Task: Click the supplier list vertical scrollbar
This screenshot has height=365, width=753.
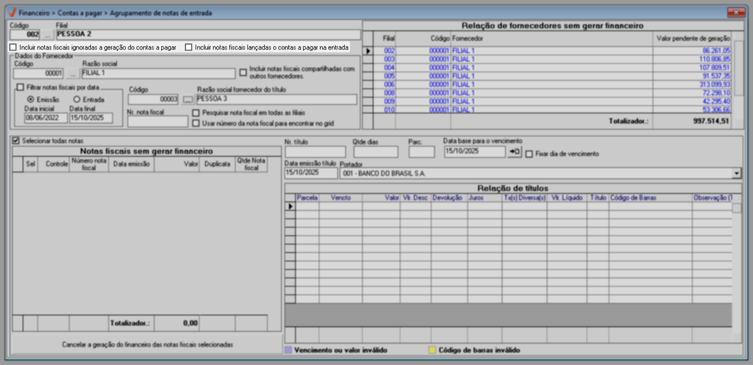Action: (739, 68)
